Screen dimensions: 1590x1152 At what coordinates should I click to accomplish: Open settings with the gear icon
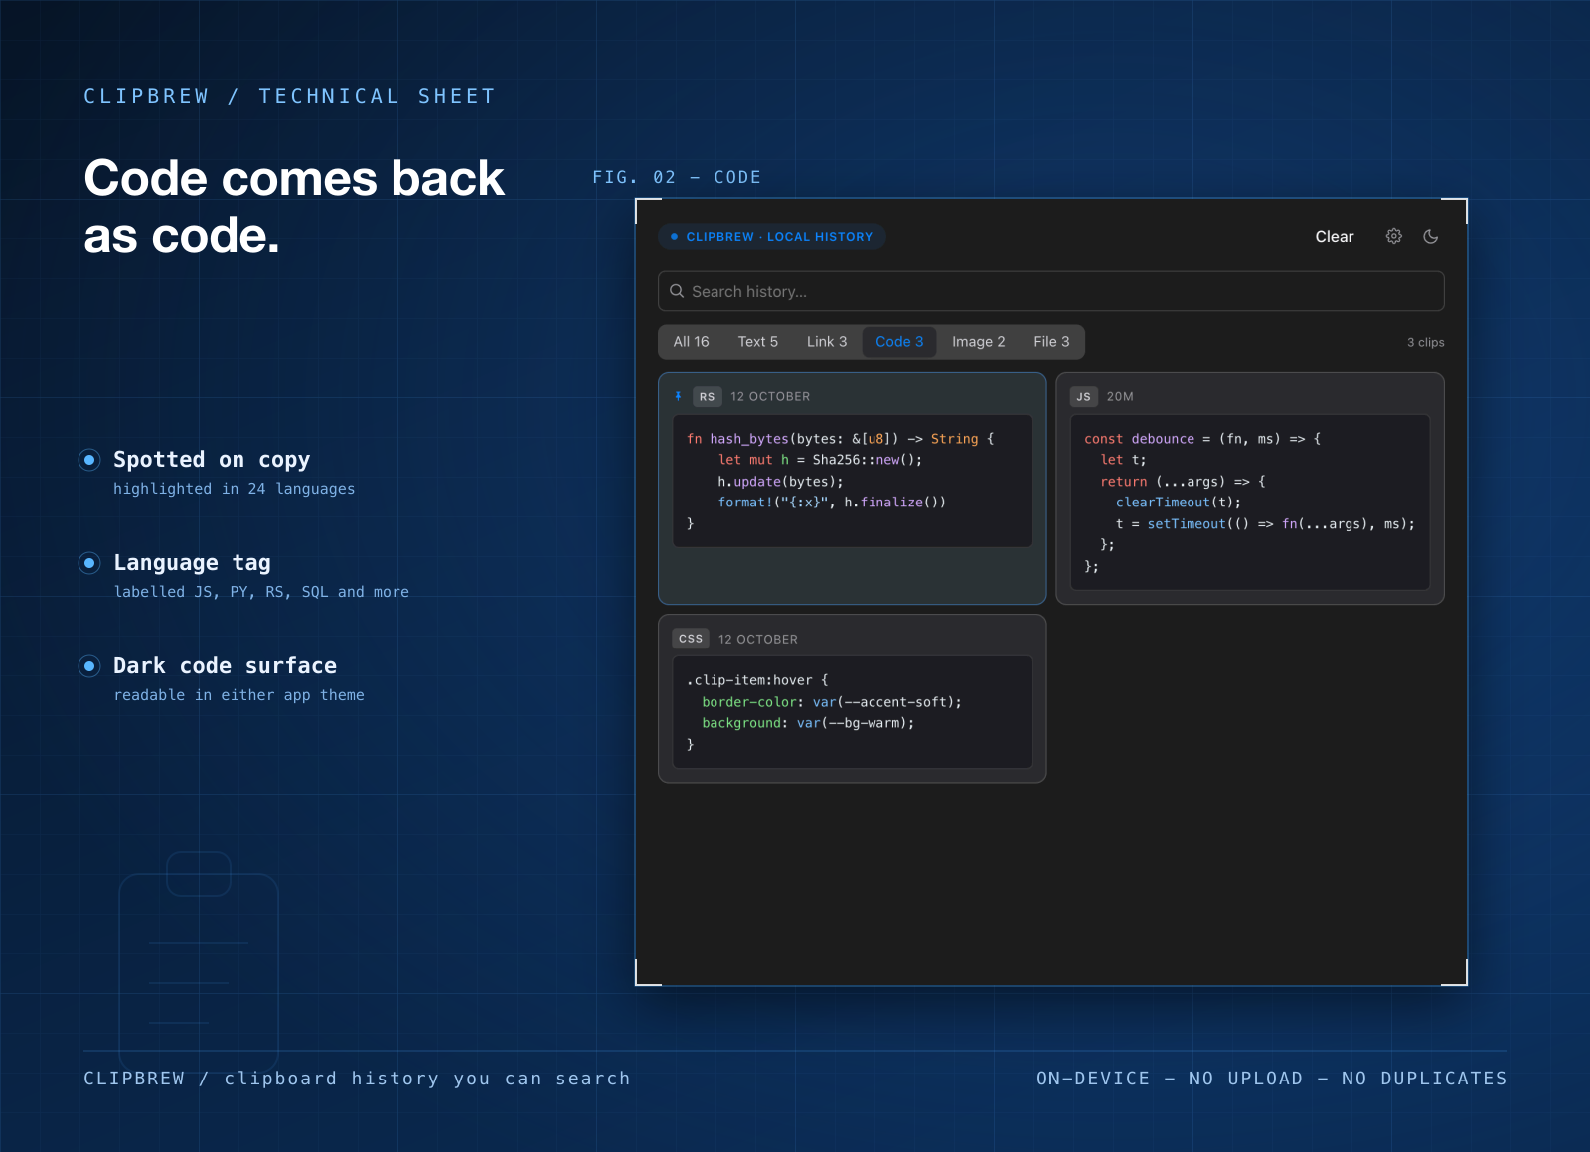pyautogui.click(x=1394, y=236)
